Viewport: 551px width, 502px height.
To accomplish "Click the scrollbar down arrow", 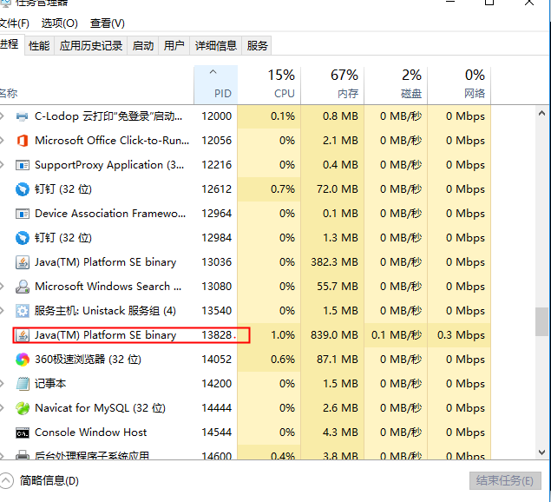I will [x=541, y=452].
